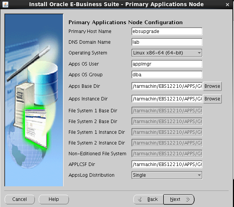Click the Java icon in title bar

click(5, 5)
